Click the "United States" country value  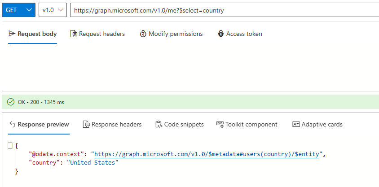pos(93,163)
